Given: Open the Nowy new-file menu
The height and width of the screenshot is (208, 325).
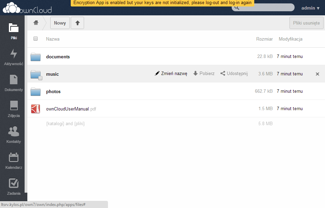Looking at the screenshot, I should [x=60, y=23].
